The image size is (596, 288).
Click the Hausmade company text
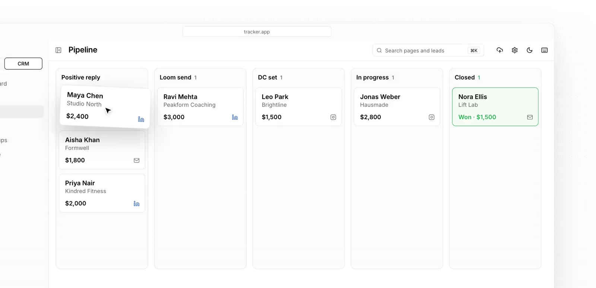(x=374, y=105)
